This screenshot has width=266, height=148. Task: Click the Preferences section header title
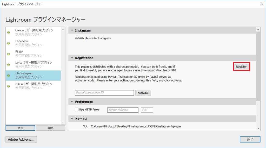pos(84,102)
